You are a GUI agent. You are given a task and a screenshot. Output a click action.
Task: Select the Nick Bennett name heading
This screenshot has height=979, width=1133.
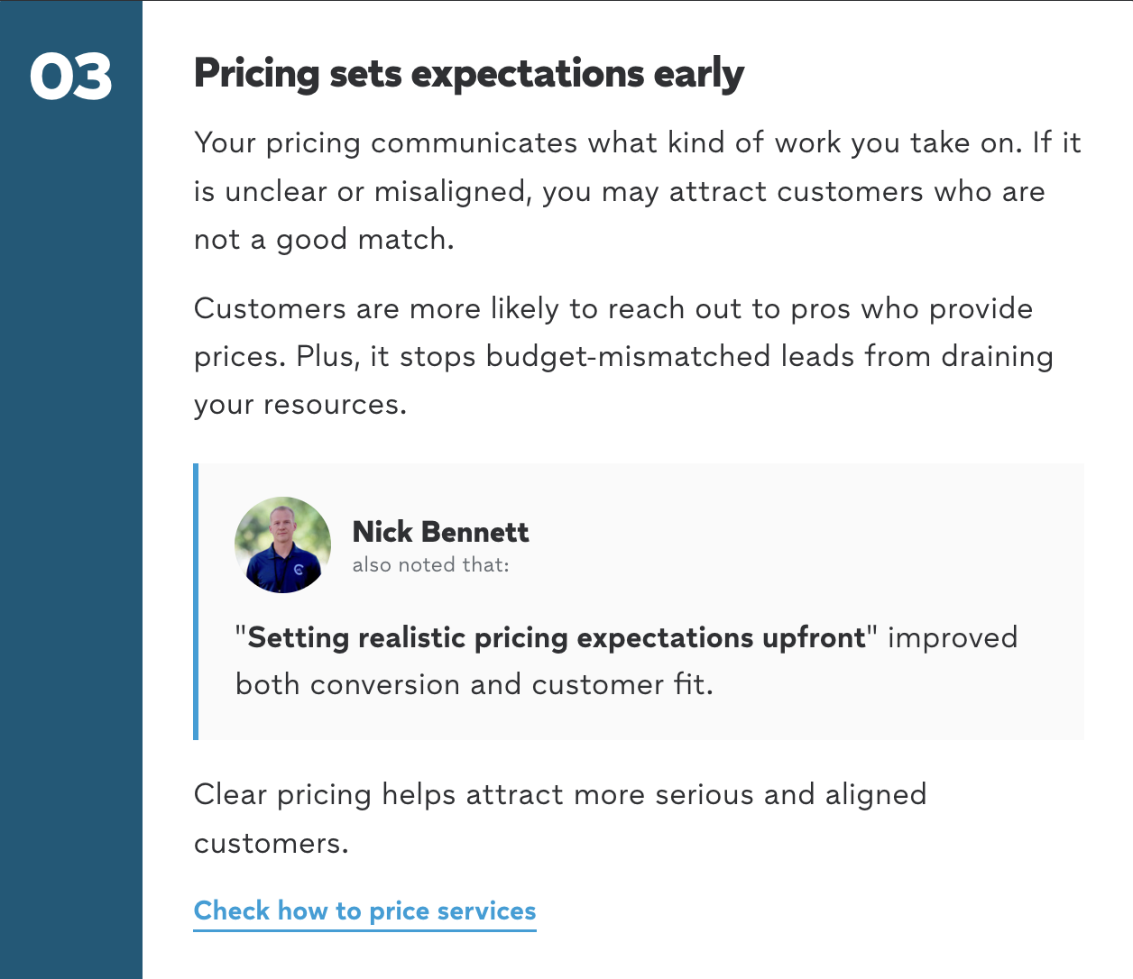[x=440, y=532]
